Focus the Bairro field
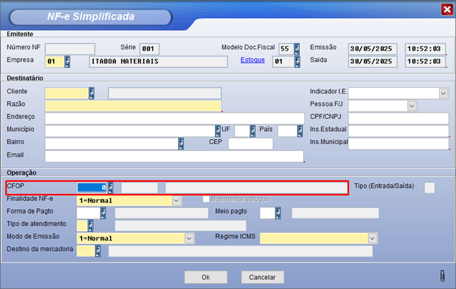The height and width of the screenshot is (289, 456). pyautogui.click(x=111, y=144)
